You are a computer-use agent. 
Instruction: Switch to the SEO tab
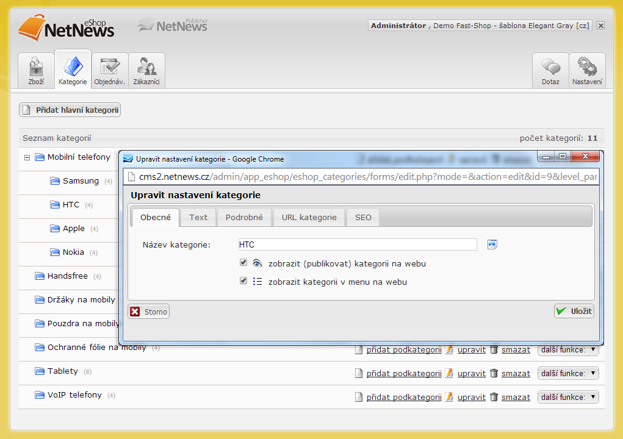363,218
